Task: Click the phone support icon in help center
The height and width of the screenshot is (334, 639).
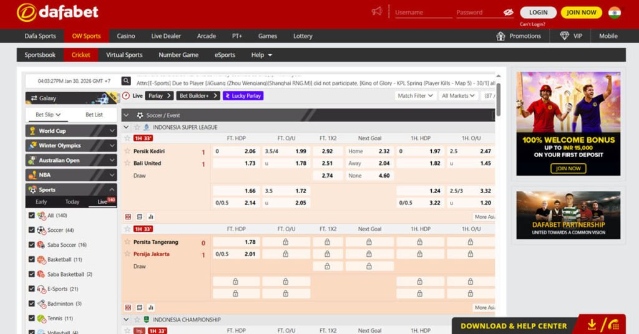Action: [614, 325]
